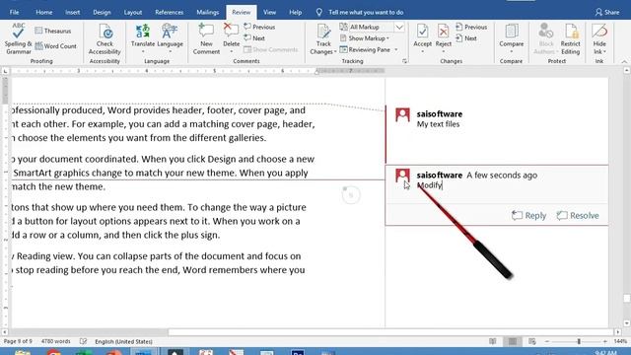Viewport: 631px width, 355px height.
Task: Click the 144% zoom level
Action: click(x=620, y=341)
